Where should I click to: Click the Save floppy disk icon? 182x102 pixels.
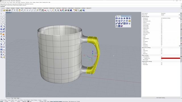pyautogui.click(x=7, y=10)
